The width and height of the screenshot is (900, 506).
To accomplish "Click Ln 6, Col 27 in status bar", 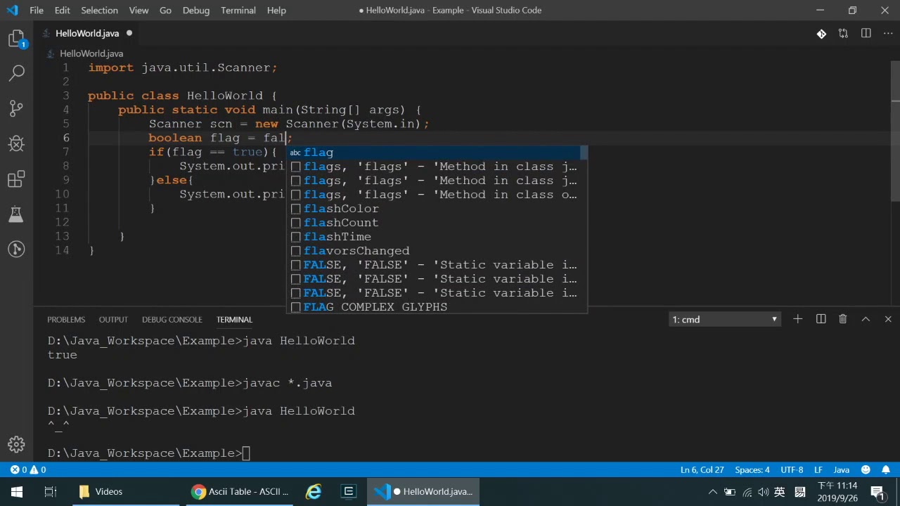I will tap(702, 469).
